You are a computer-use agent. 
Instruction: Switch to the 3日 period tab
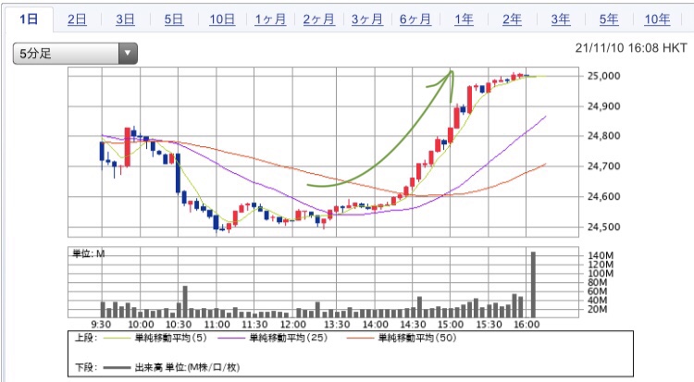pyautogui.click(x=125, y=19)
